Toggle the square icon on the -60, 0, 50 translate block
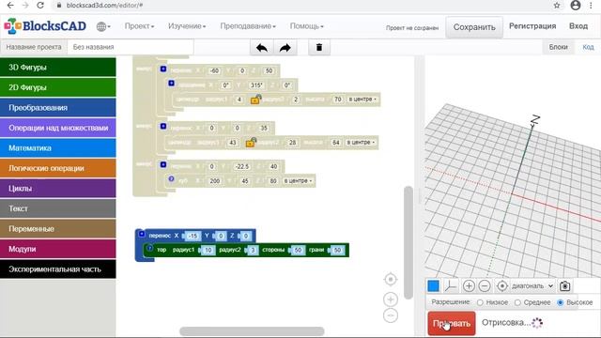Viewport: 601px width, 338px height. pos(163,69)
